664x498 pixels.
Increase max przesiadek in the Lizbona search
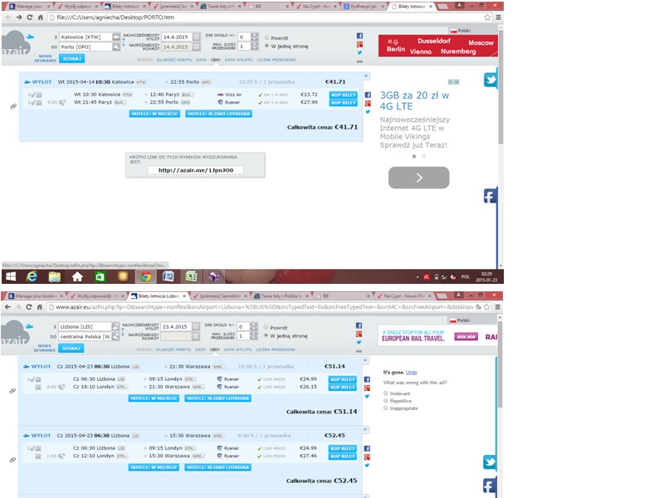point(253,334)
